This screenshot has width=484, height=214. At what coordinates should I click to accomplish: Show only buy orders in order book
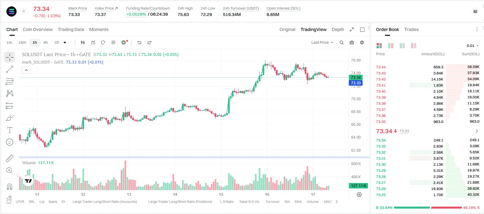click(x=402, y=46)
